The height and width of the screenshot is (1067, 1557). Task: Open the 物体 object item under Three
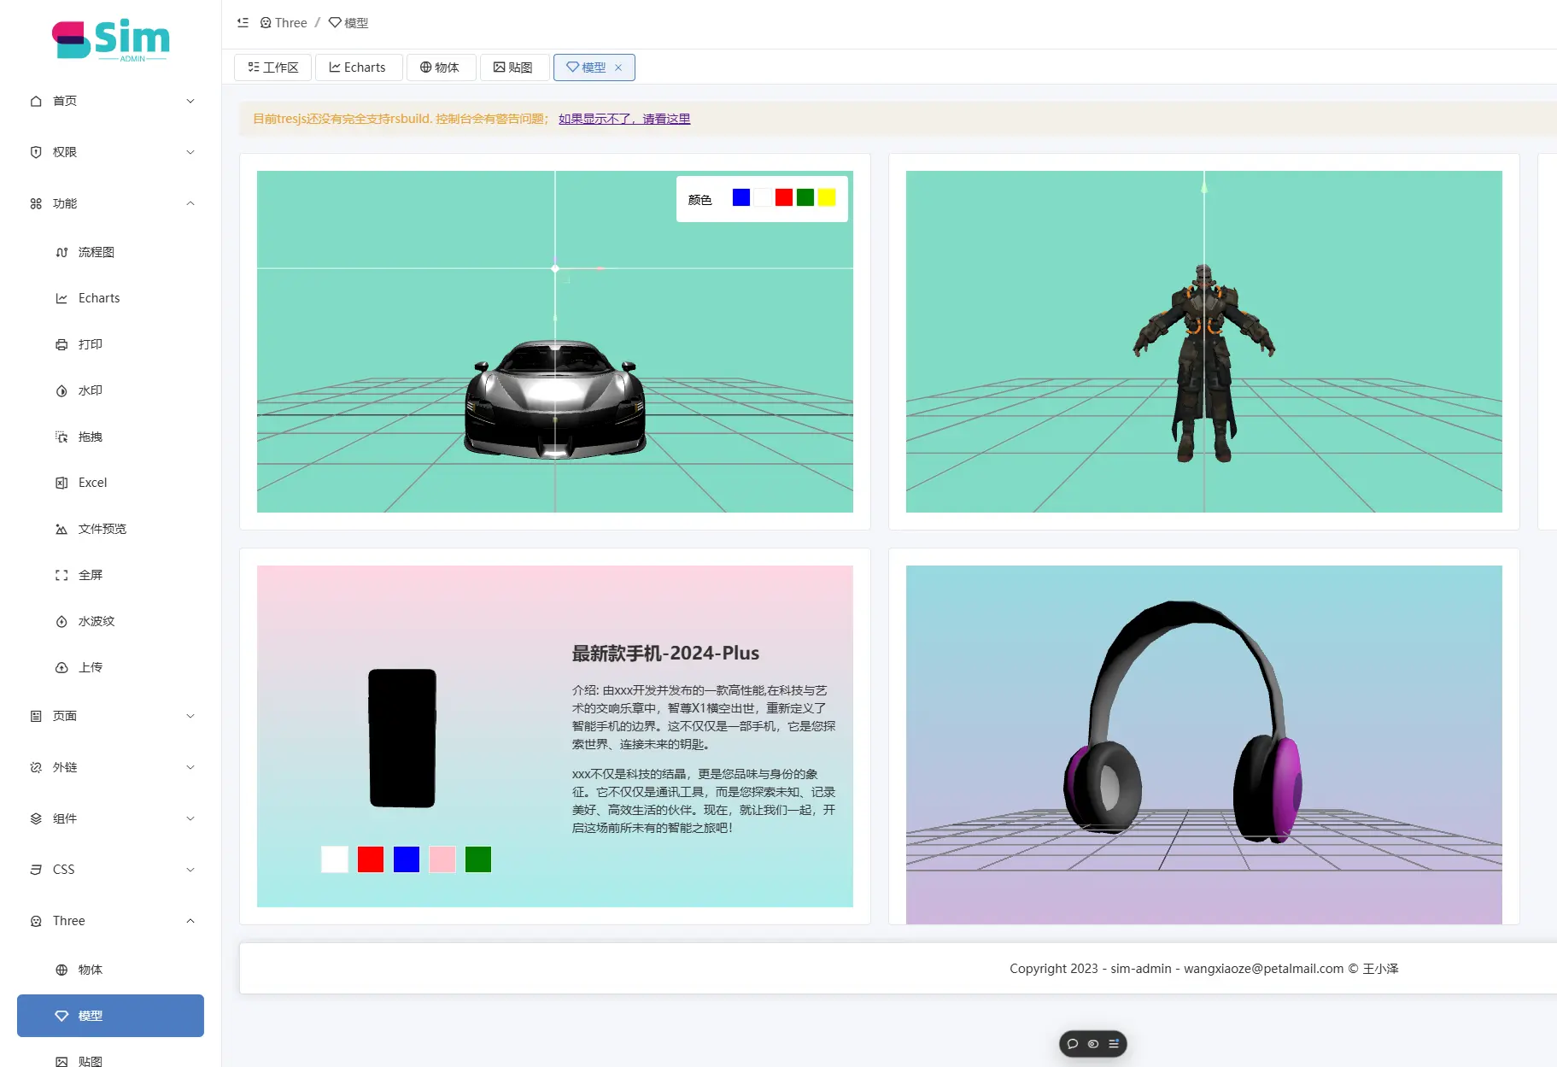tap(111, 970)
